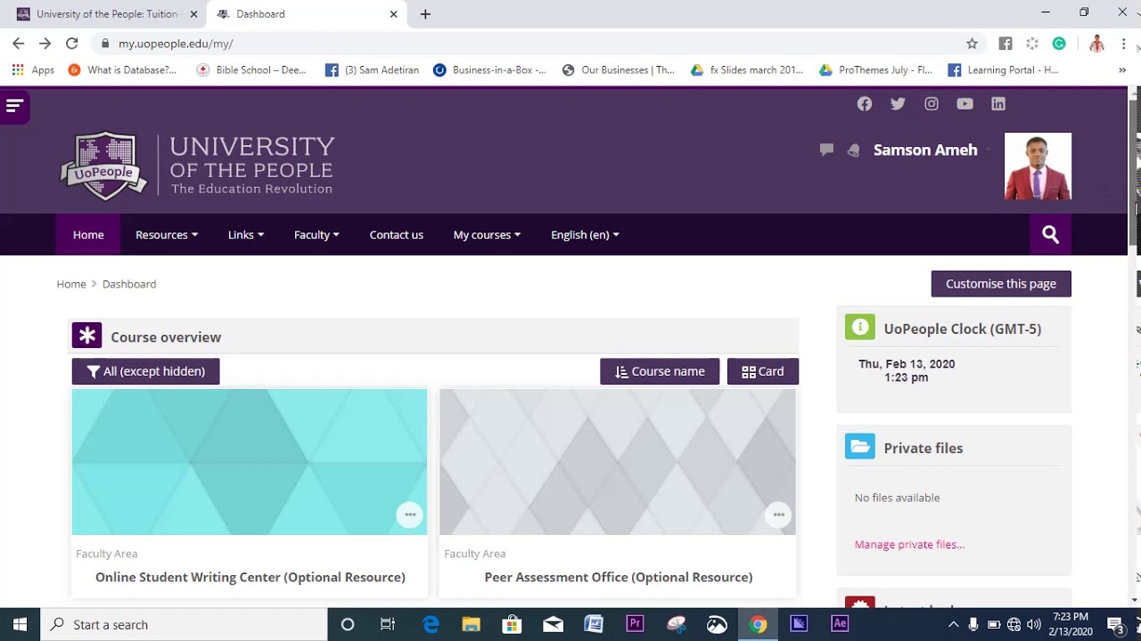Expand the Faculty dropdown menu
This screenshot has height=641, width=1141.
coord(316,235)
